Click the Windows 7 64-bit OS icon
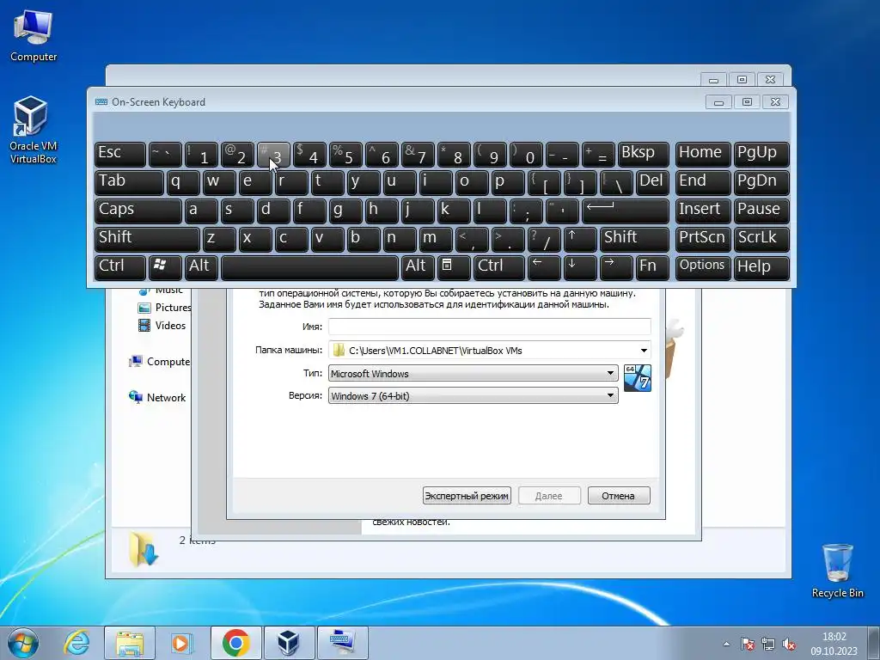This screenshot has width=880, height=660. point(638,378)
